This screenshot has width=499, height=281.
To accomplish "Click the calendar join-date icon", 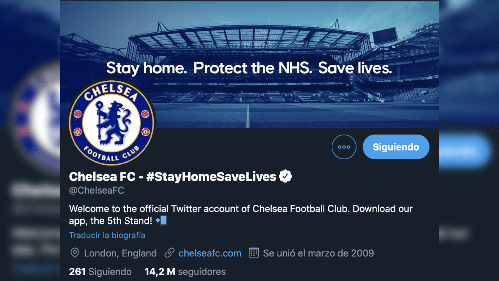I will 254,253.
